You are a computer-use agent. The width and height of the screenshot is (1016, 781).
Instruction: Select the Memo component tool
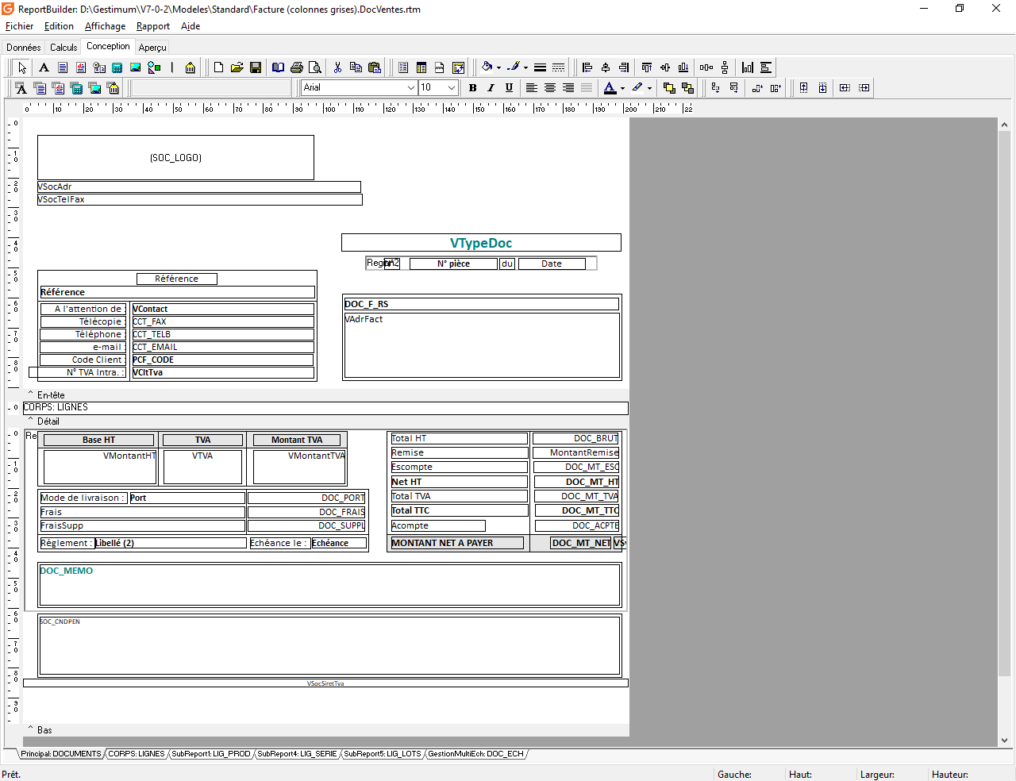point(63,67)
